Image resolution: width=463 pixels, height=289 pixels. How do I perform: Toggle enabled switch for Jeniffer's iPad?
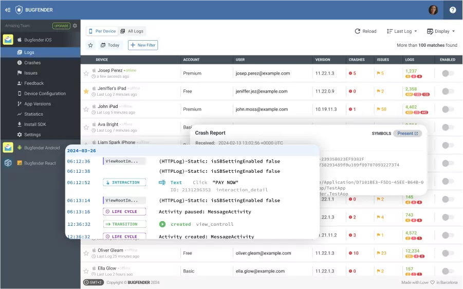(448, 92)
